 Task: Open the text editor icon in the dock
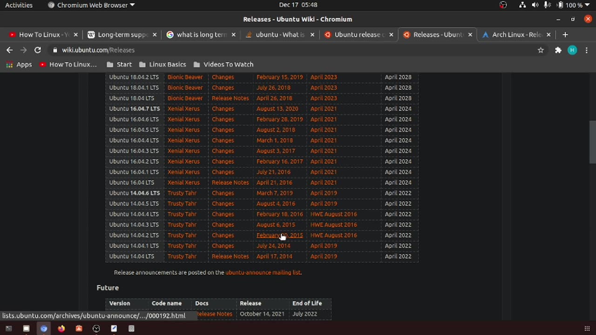tap(114, 328)
